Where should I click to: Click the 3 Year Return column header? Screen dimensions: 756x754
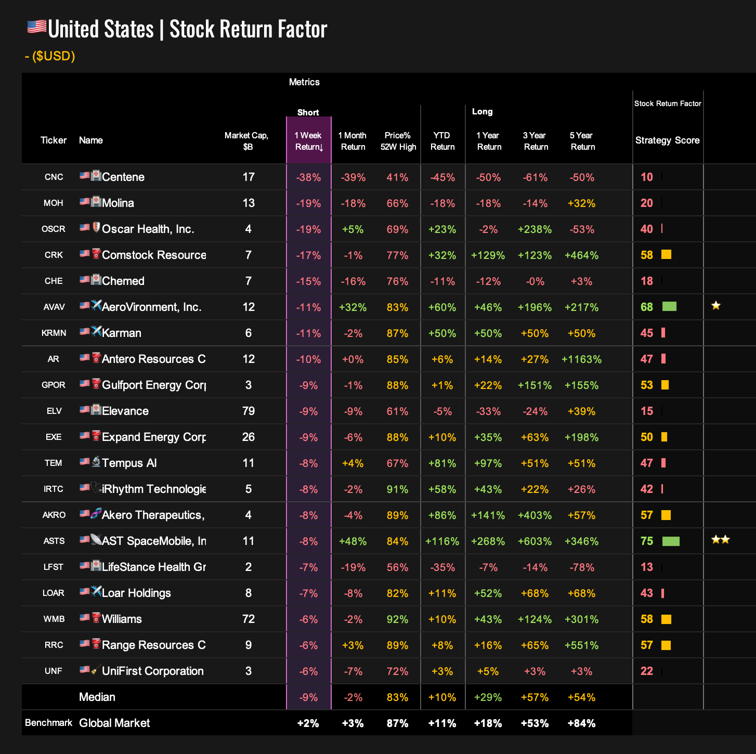coord(536,141)
